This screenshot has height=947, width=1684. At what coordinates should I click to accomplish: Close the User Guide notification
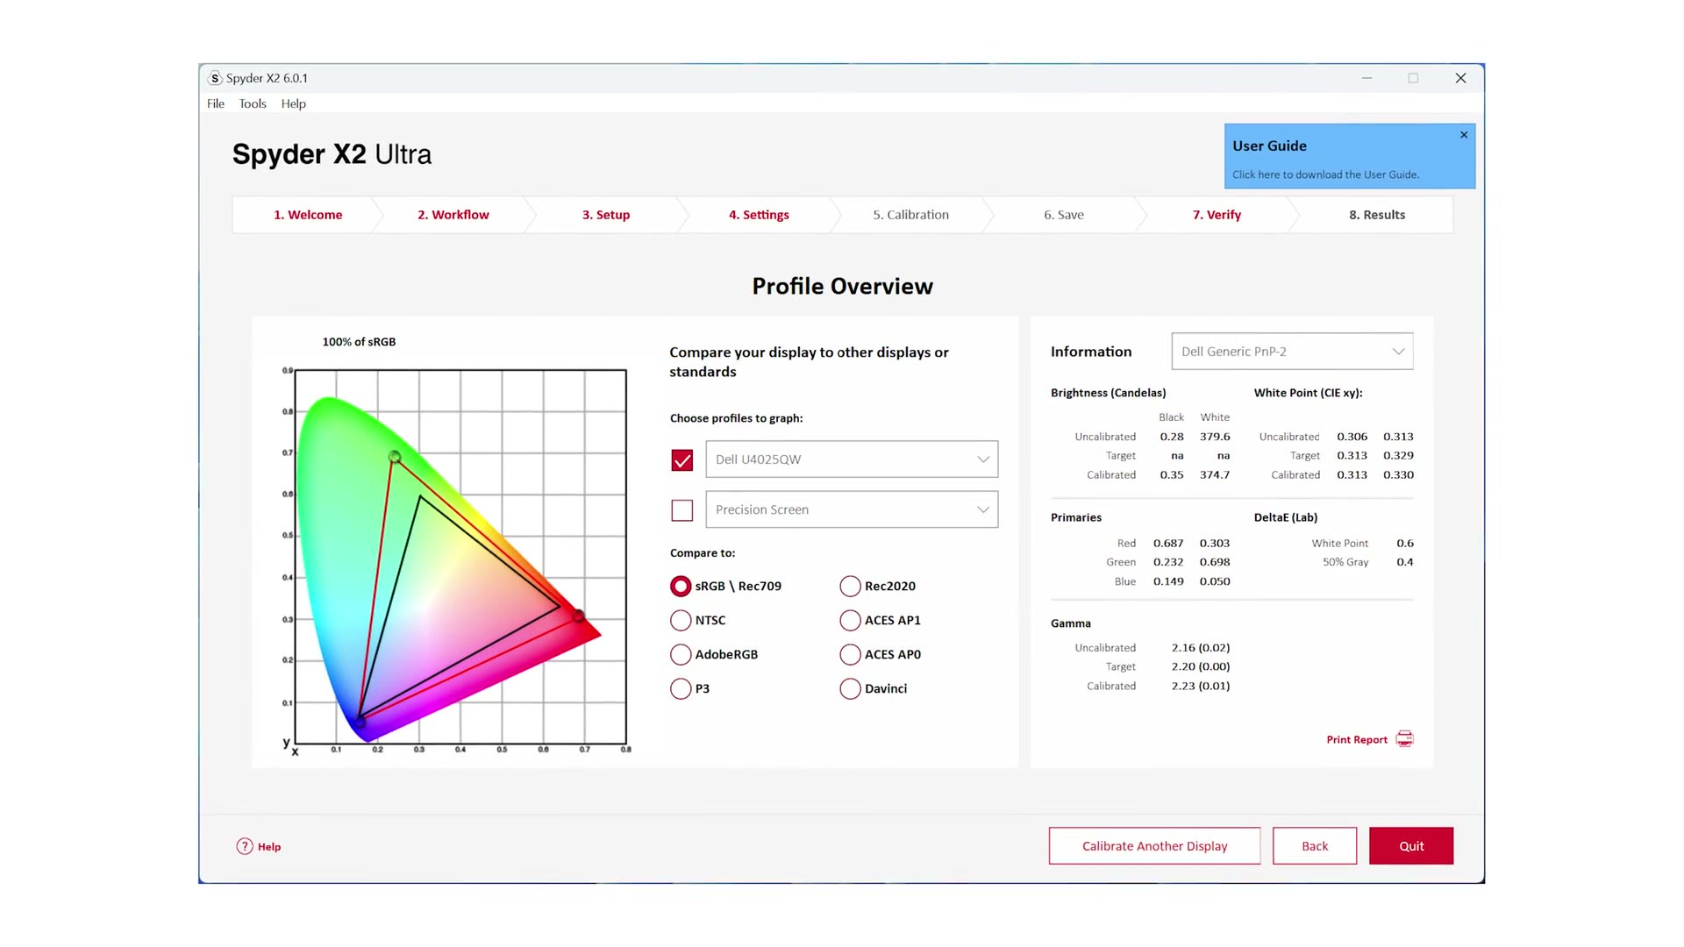[1464, 135]
